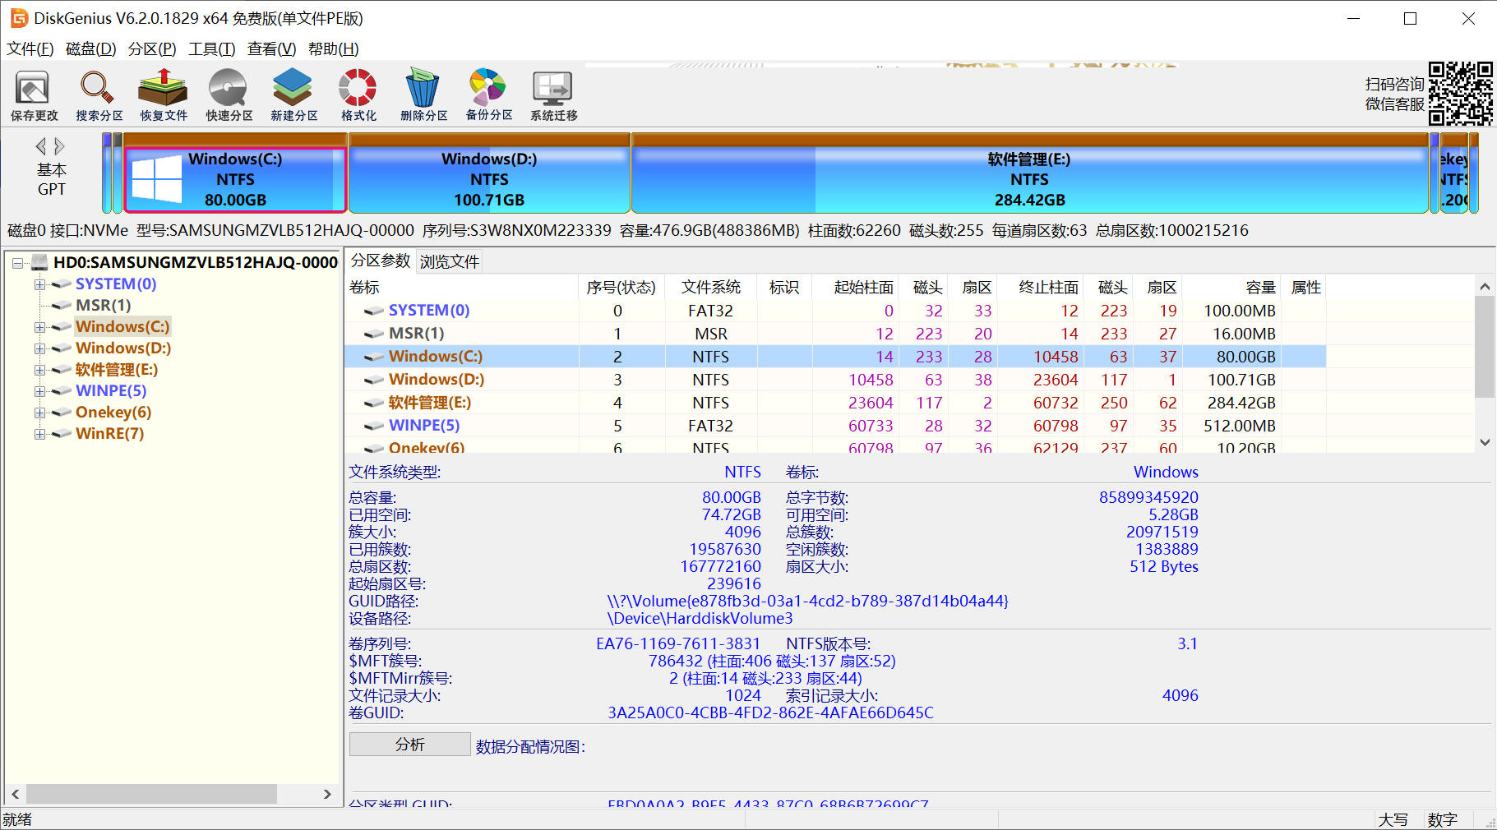This screenshot has width=1497, height=830.
Task: Create a partition with 新建分区
Action: coord(293,95)
